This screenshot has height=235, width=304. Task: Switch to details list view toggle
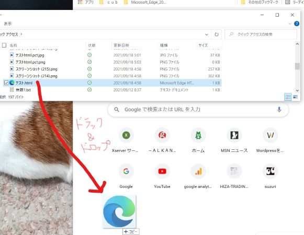(288, 97)
